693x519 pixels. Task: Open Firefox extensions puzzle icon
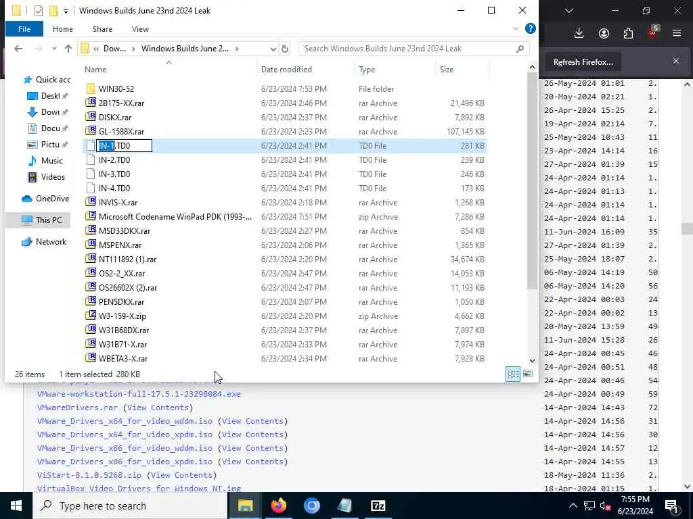628,33
